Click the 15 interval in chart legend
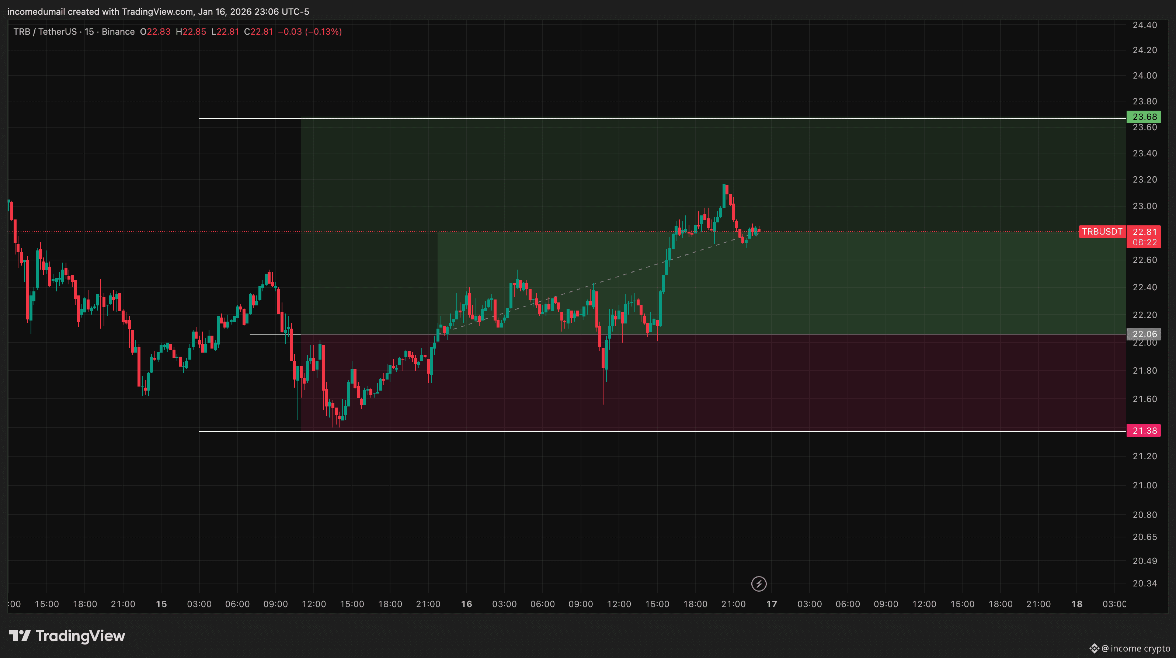 tap(89, 31)
